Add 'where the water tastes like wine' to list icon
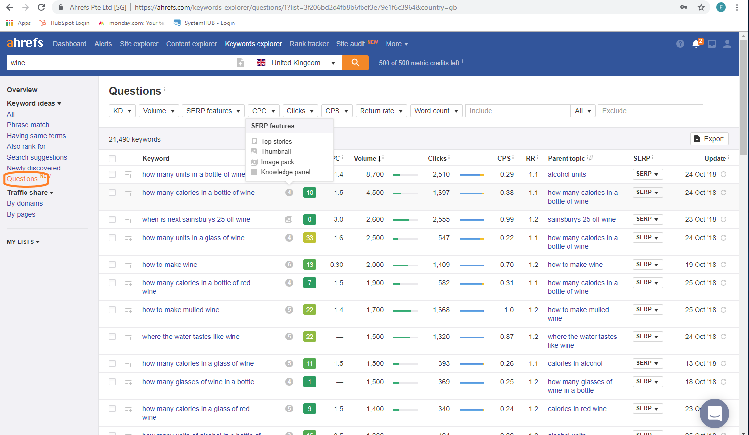Screen dimensions: 749x435 coord(129,337)
